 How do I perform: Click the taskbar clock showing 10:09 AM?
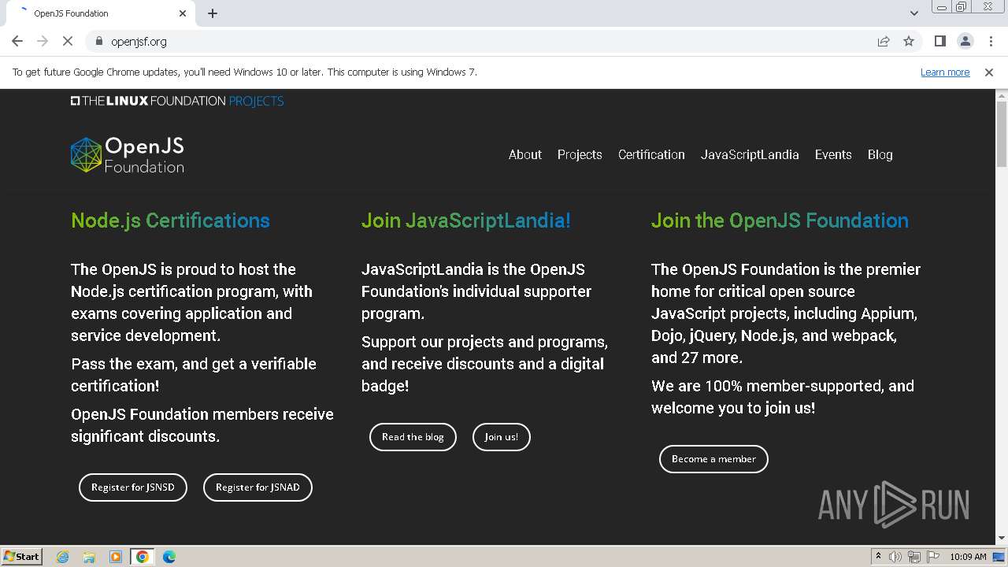[968, 557]
